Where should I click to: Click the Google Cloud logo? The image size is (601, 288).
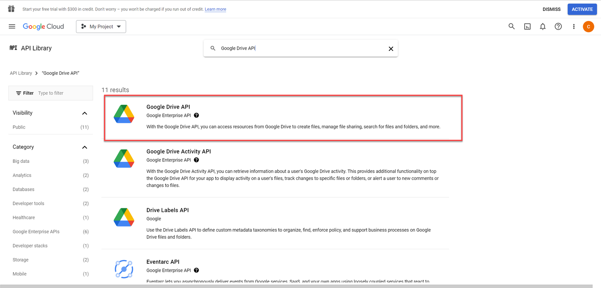pos(43,26)
